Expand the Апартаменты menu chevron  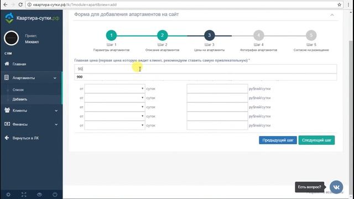tap(55, 78)
